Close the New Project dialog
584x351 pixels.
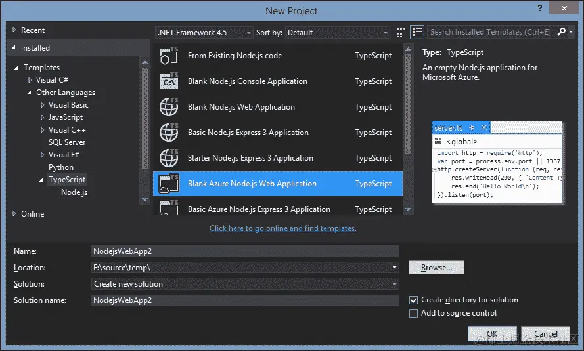pos(564,8)
